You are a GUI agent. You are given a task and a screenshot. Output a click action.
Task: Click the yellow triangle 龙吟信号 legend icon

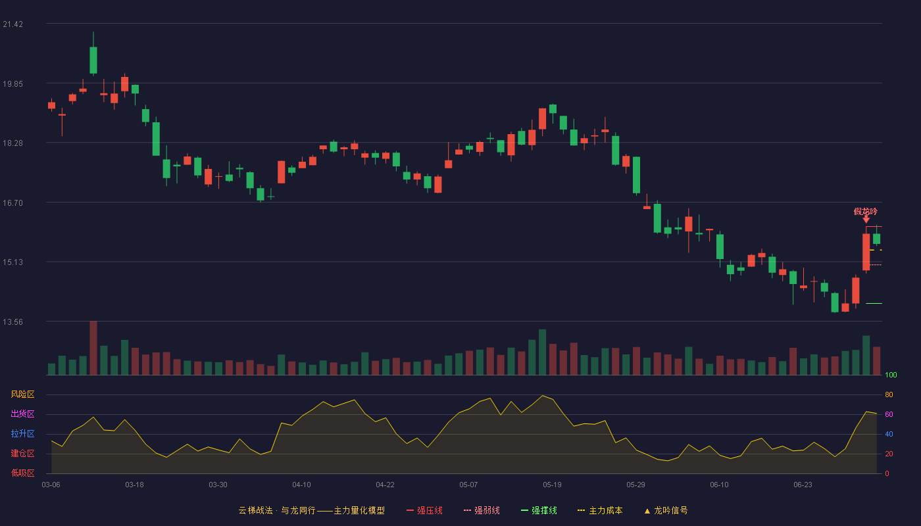pyautogui.click(x=647, y=511)
